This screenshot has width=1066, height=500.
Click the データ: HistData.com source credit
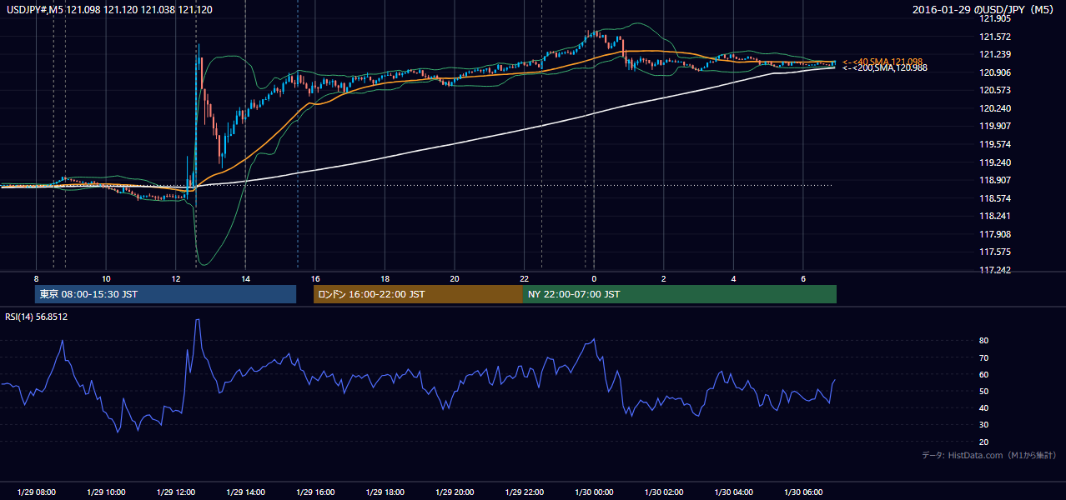pyautogui.click(x=988, y=455)
